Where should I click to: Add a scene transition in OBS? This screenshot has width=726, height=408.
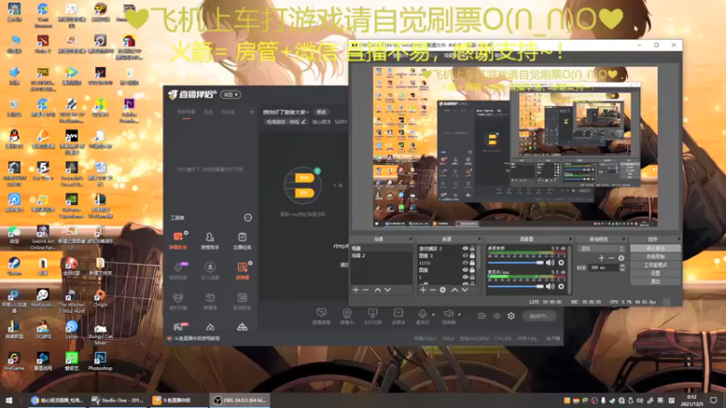coord(602,258)
